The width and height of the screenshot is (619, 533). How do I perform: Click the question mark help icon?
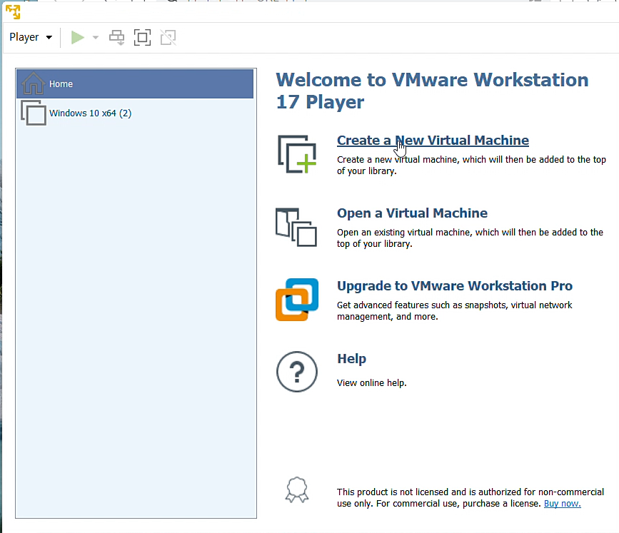pyautogui.click(x=297, y=372)
